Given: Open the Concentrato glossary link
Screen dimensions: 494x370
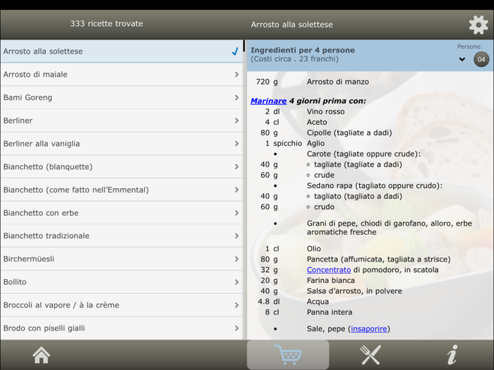Looking at the screenshot, I should point(329,270).
